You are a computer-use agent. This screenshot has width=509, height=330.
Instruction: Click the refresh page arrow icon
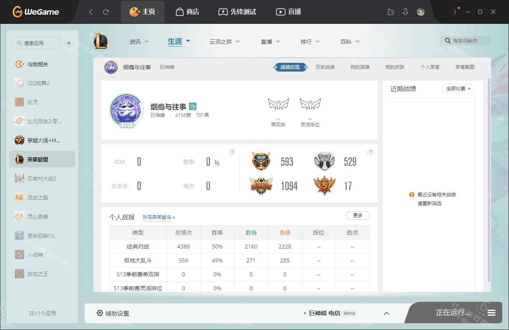tap(106, 12)
